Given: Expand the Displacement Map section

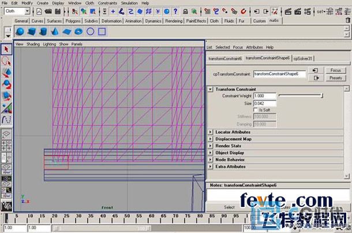Looking at the screenshot, I should [210, 139].
